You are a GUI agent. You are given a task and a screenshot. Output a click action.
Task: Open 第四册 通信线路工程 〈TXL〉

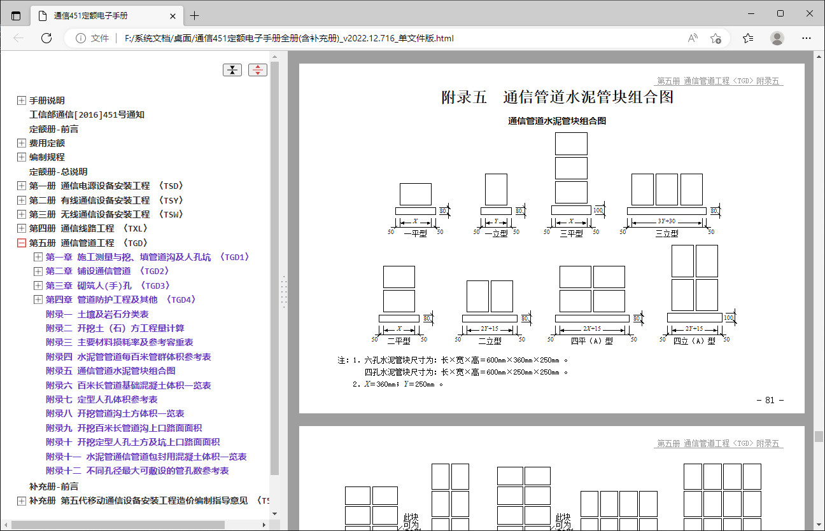[90, 228]
